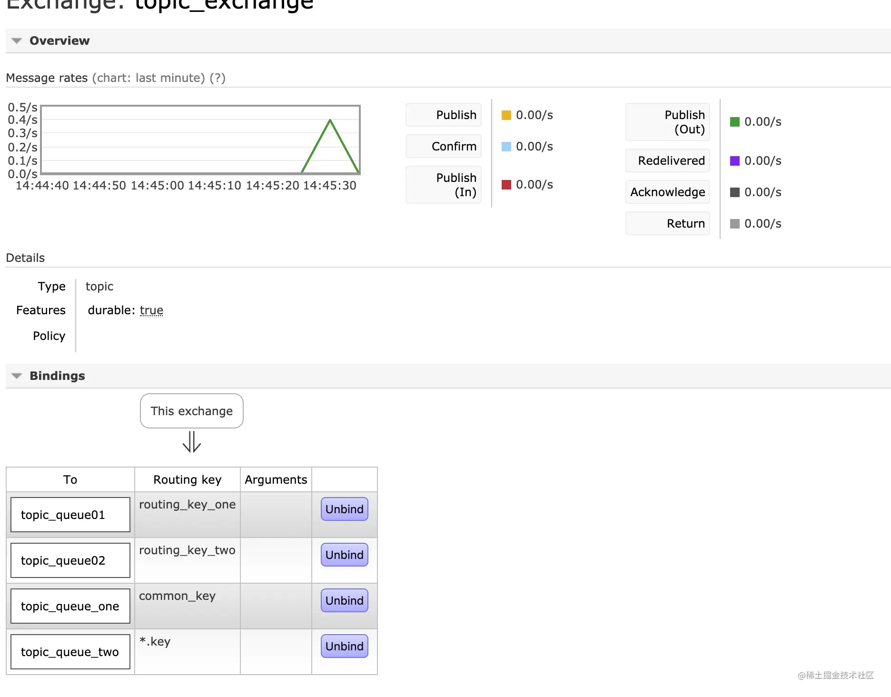
Task: Open topic_queue_two queue link
Action: pyautogui.click(x=70, y=652)
